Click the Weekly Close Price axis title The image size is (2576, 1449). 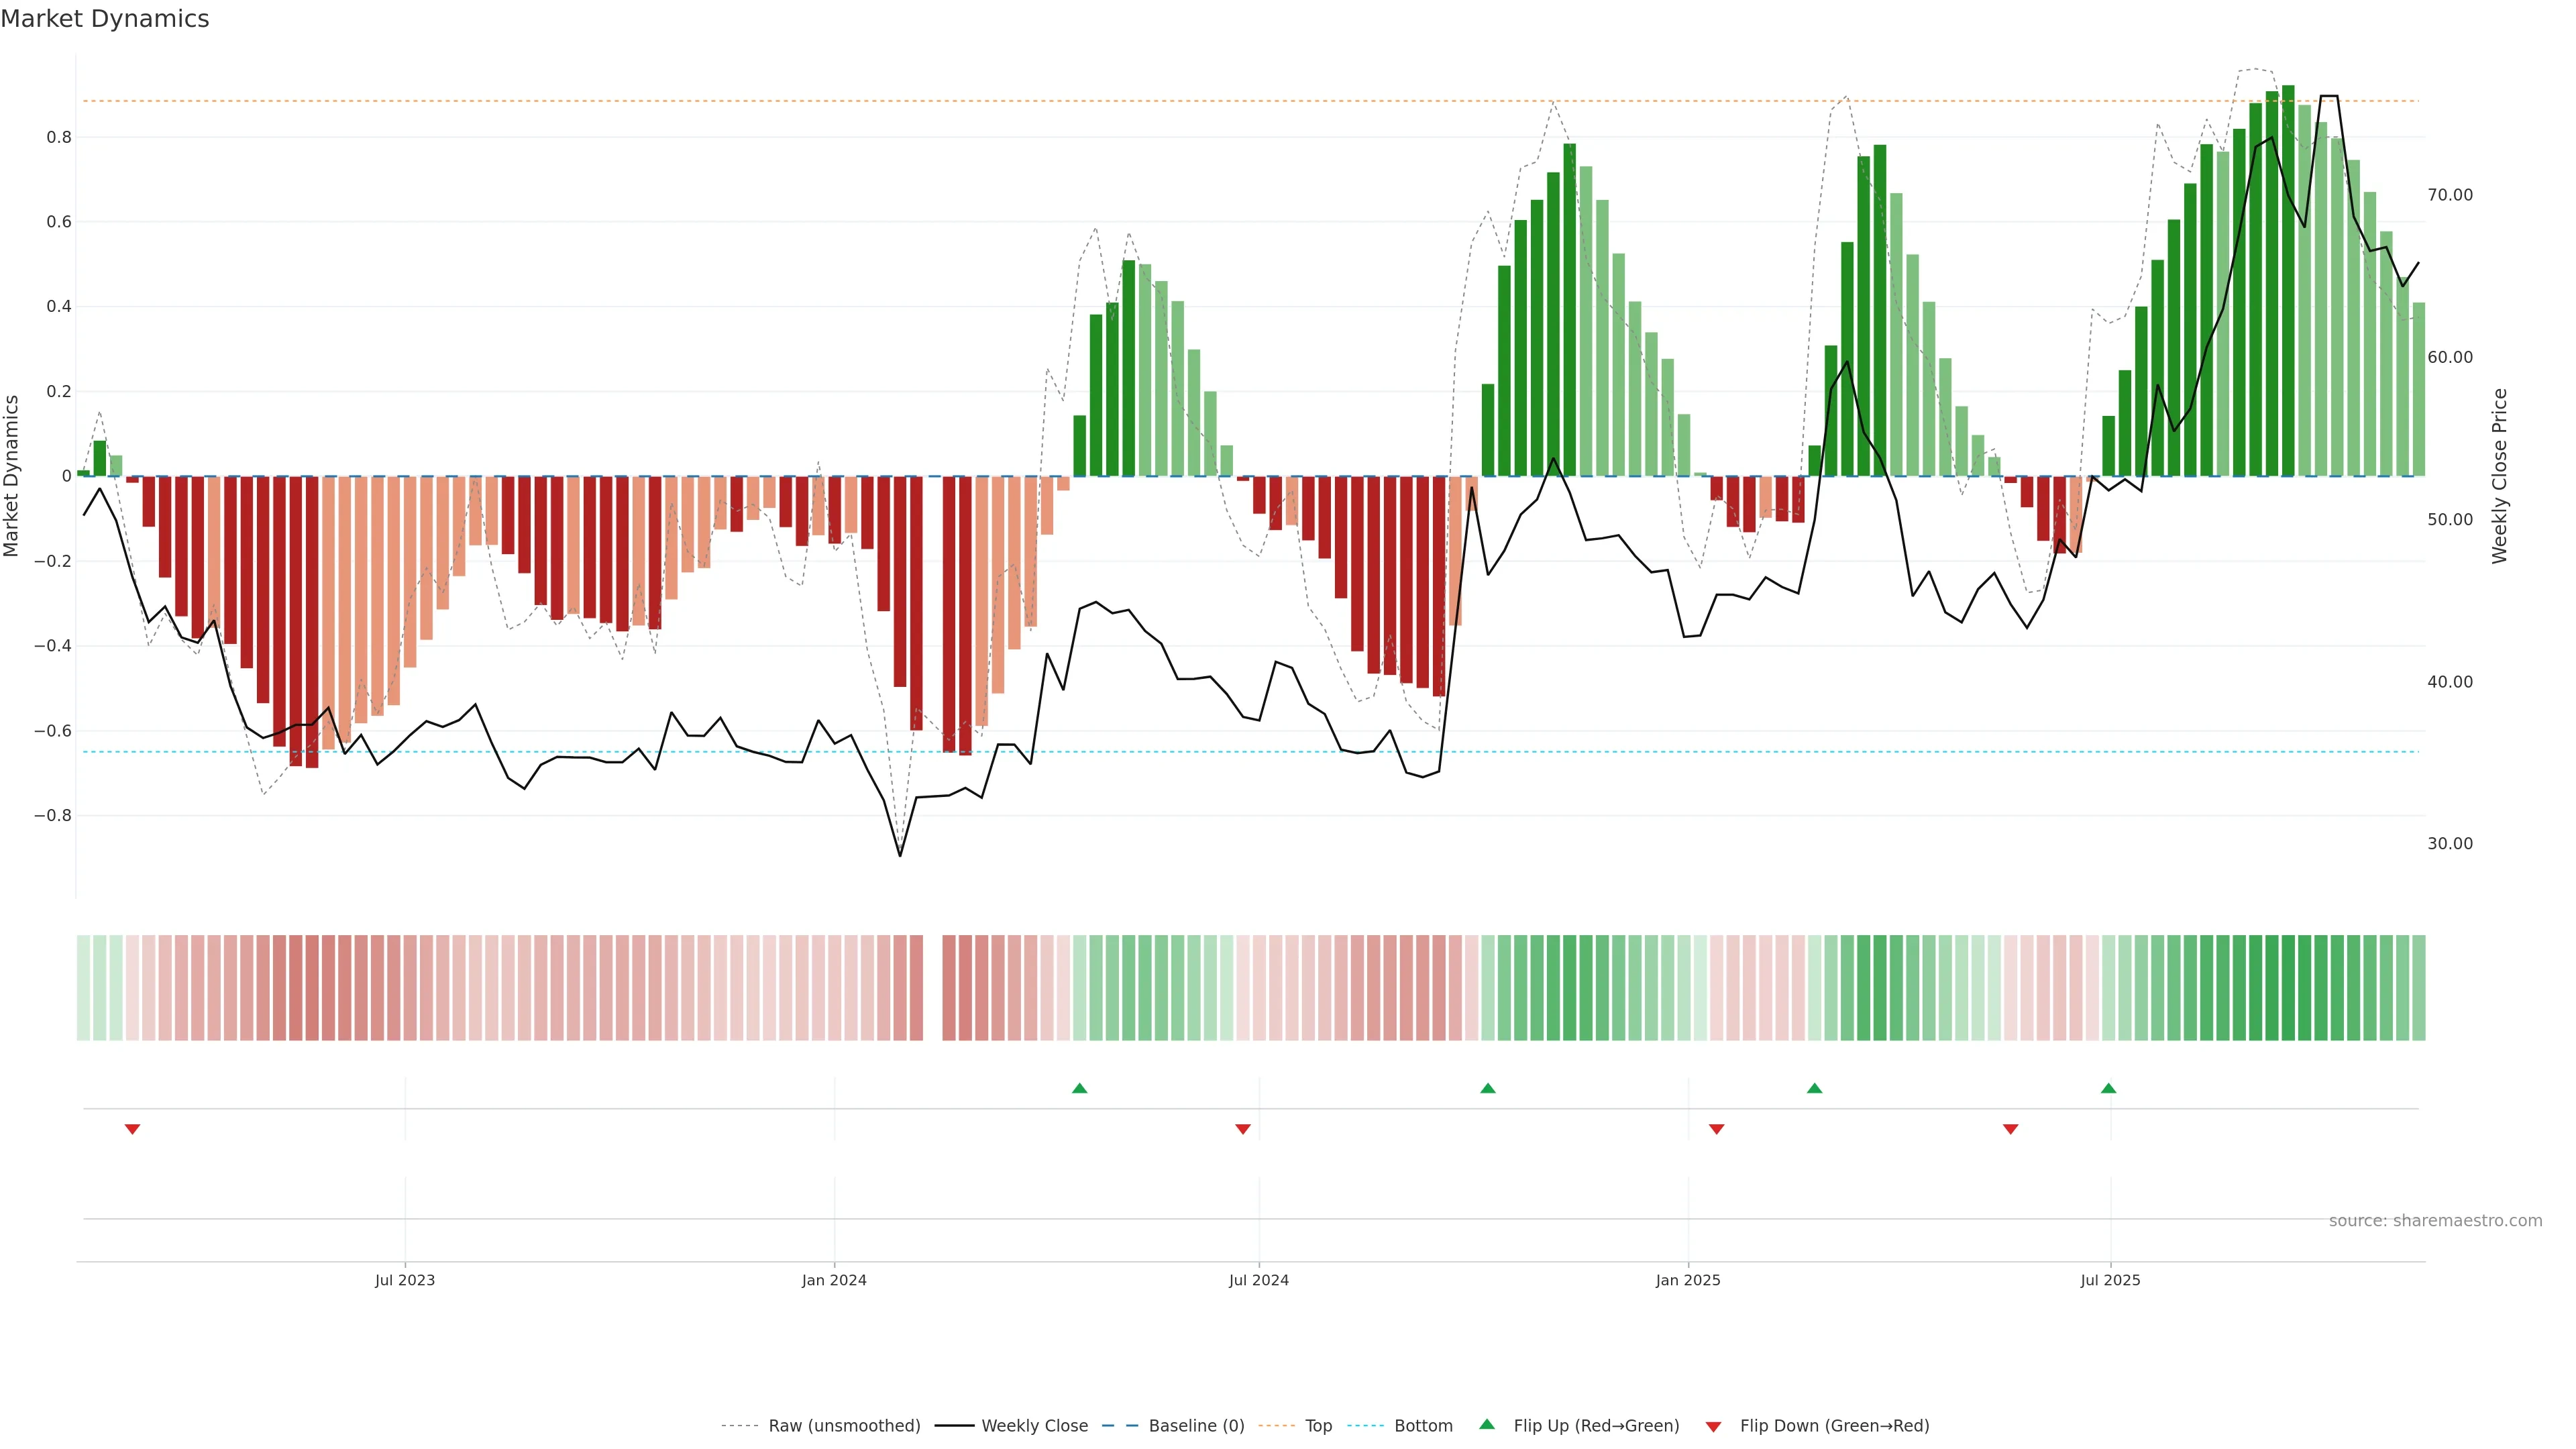click(2499, 476)
